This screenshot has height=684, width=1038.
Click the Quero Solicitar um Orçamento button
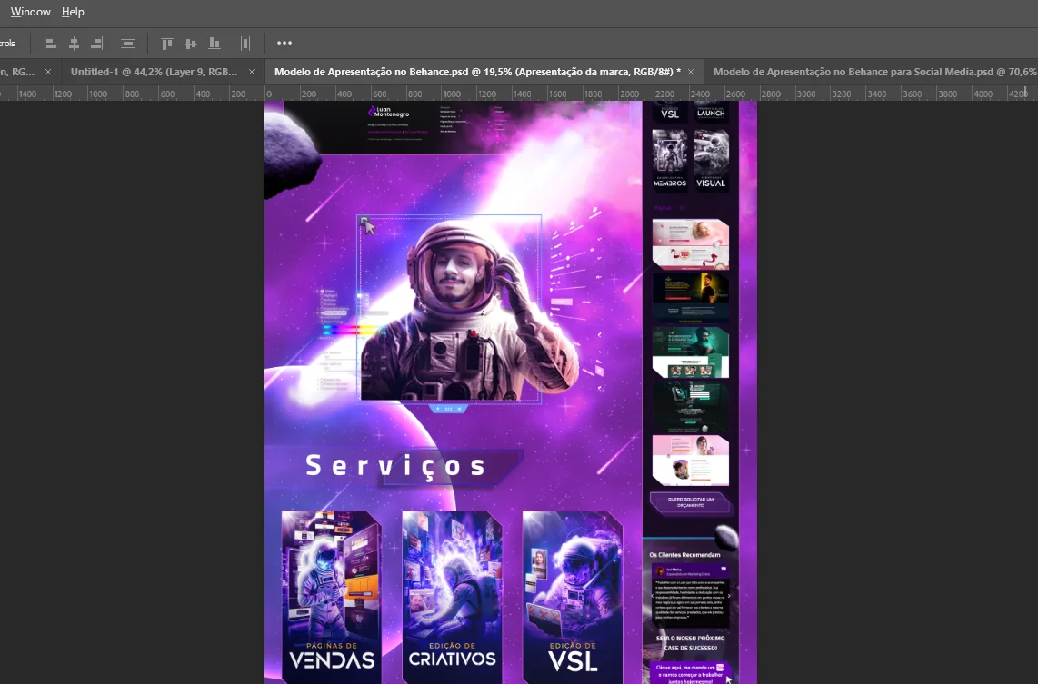[691, 502]
